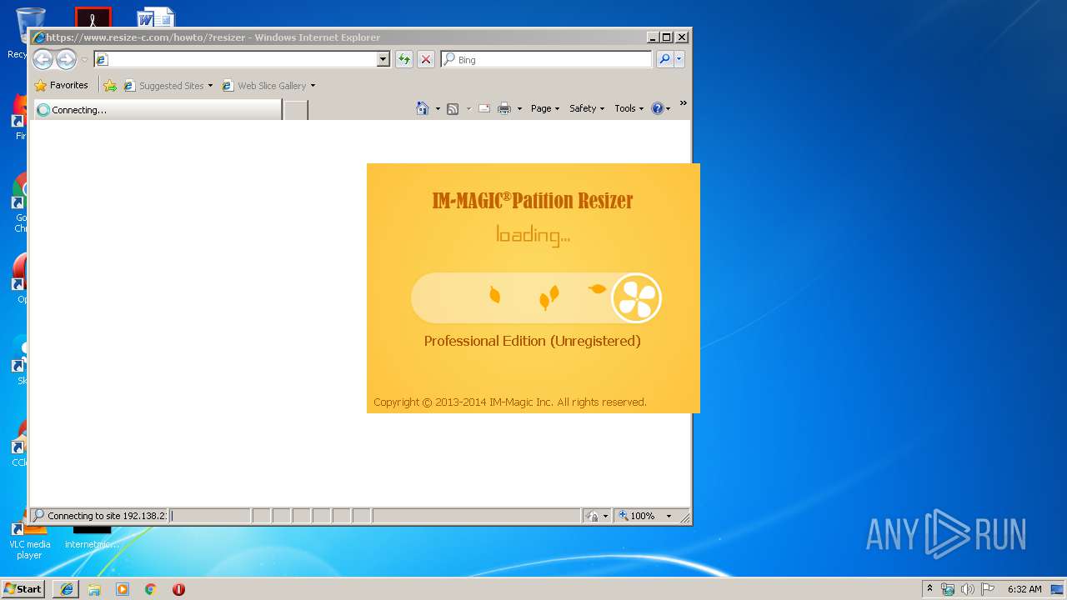Click 'Professional Edition (Unregistered)' text
Image resolution: width=1067 pixels, height=600 pixels.
pyautogui.click(x=532, y=341)
